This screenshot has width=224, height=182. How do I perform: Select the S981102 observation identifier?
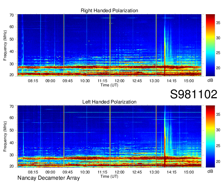[194, 94]
